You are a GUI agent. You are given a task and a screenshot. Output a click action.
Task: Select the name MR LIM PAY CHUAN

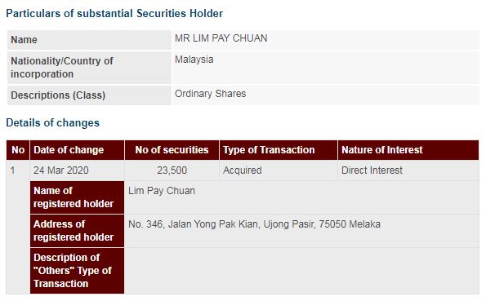221,38
